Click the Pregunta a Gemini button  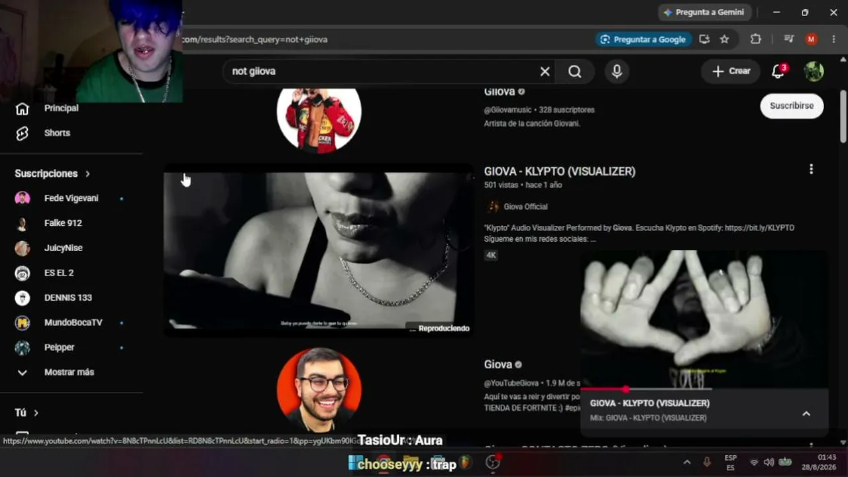click(x=704, y=13)
